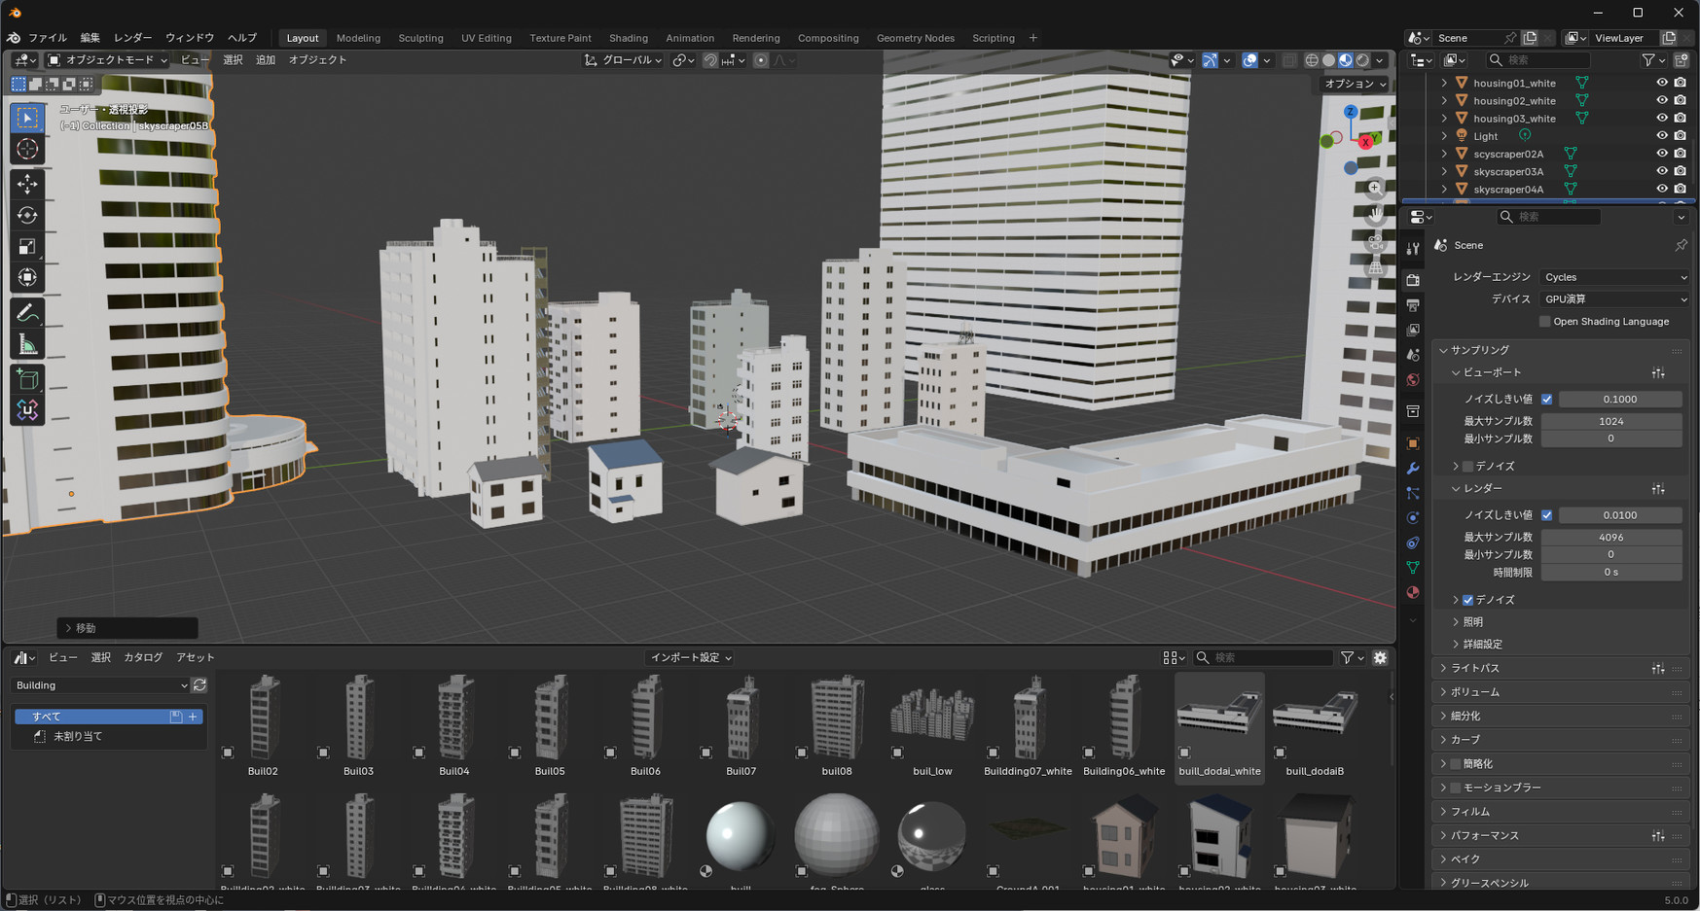The width and height of the screenshot is (1700, 911).
Task: Expand the Light Paths panel
Action: tap(1475, 669)
